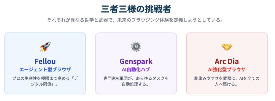Click the エージェント型ブラウザ subtitle
Screen dimensions: 275x101
pos(45,70)
